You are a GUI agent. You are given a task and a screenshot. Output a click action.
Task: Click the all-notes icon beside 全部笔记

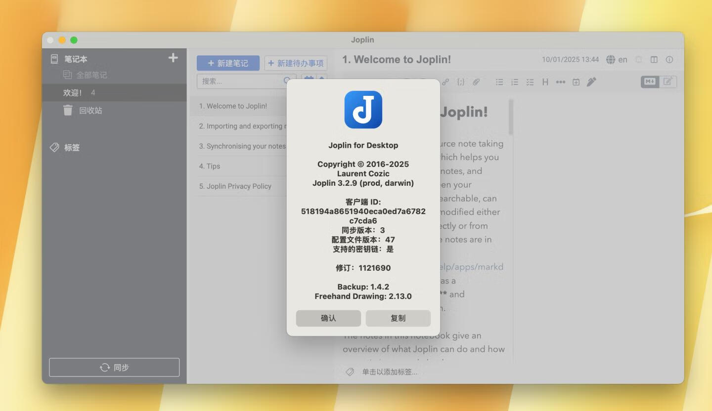pos(68,75)
